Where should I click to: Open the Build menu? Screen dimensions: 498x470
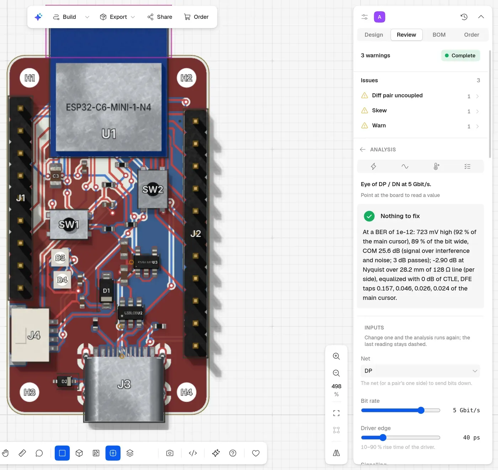[x=64, y=17]
